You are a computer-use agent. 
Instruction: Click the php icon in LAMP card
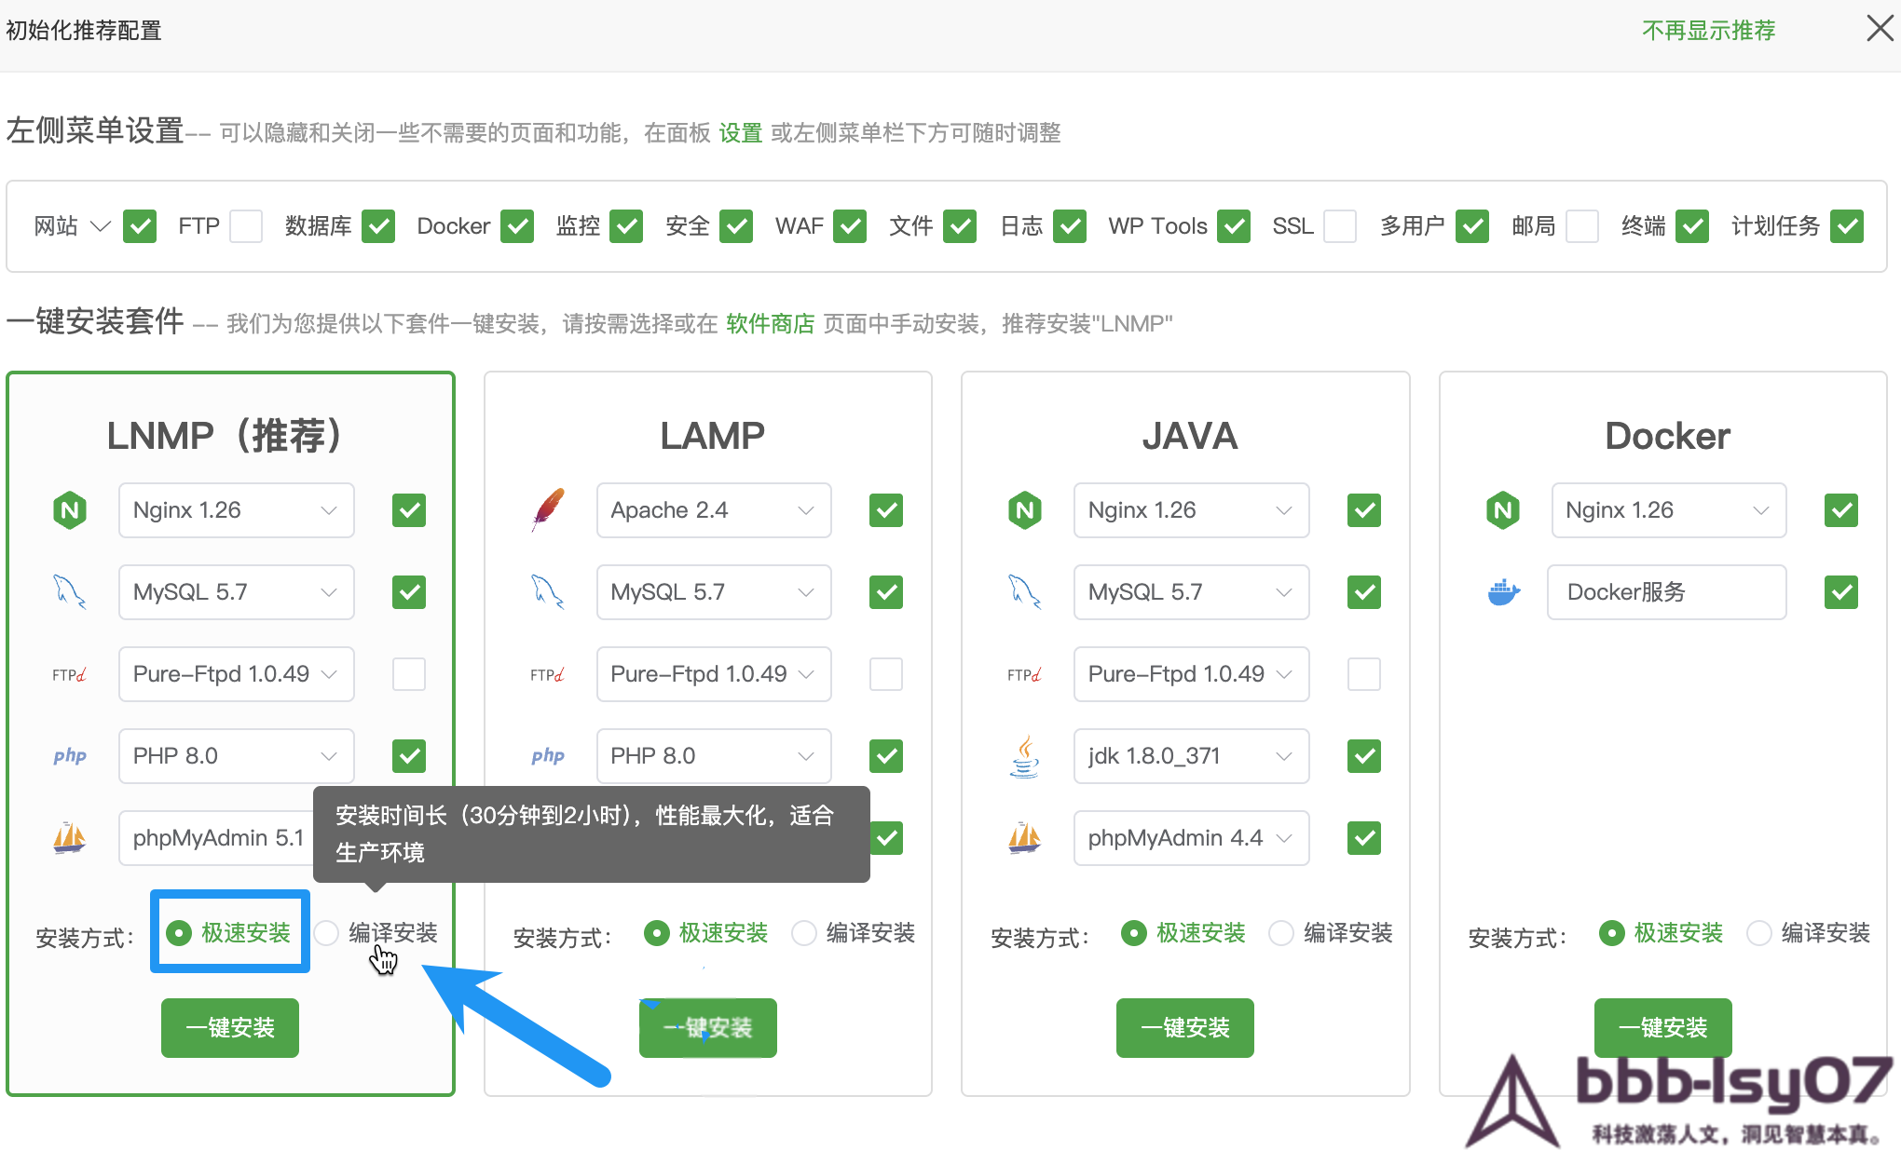pos(548,756)
